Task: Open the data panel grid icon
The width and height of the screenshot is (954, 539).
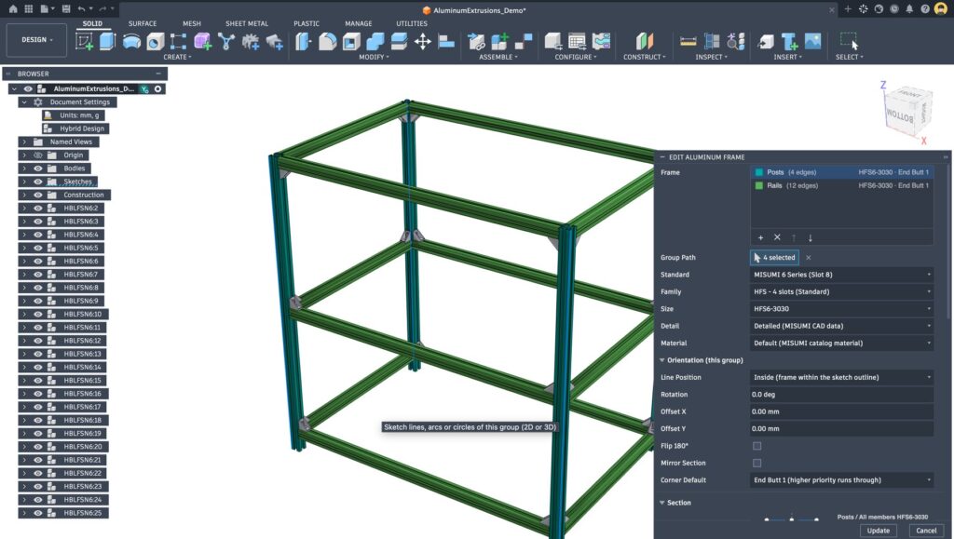Action: (x=29, y=9)
